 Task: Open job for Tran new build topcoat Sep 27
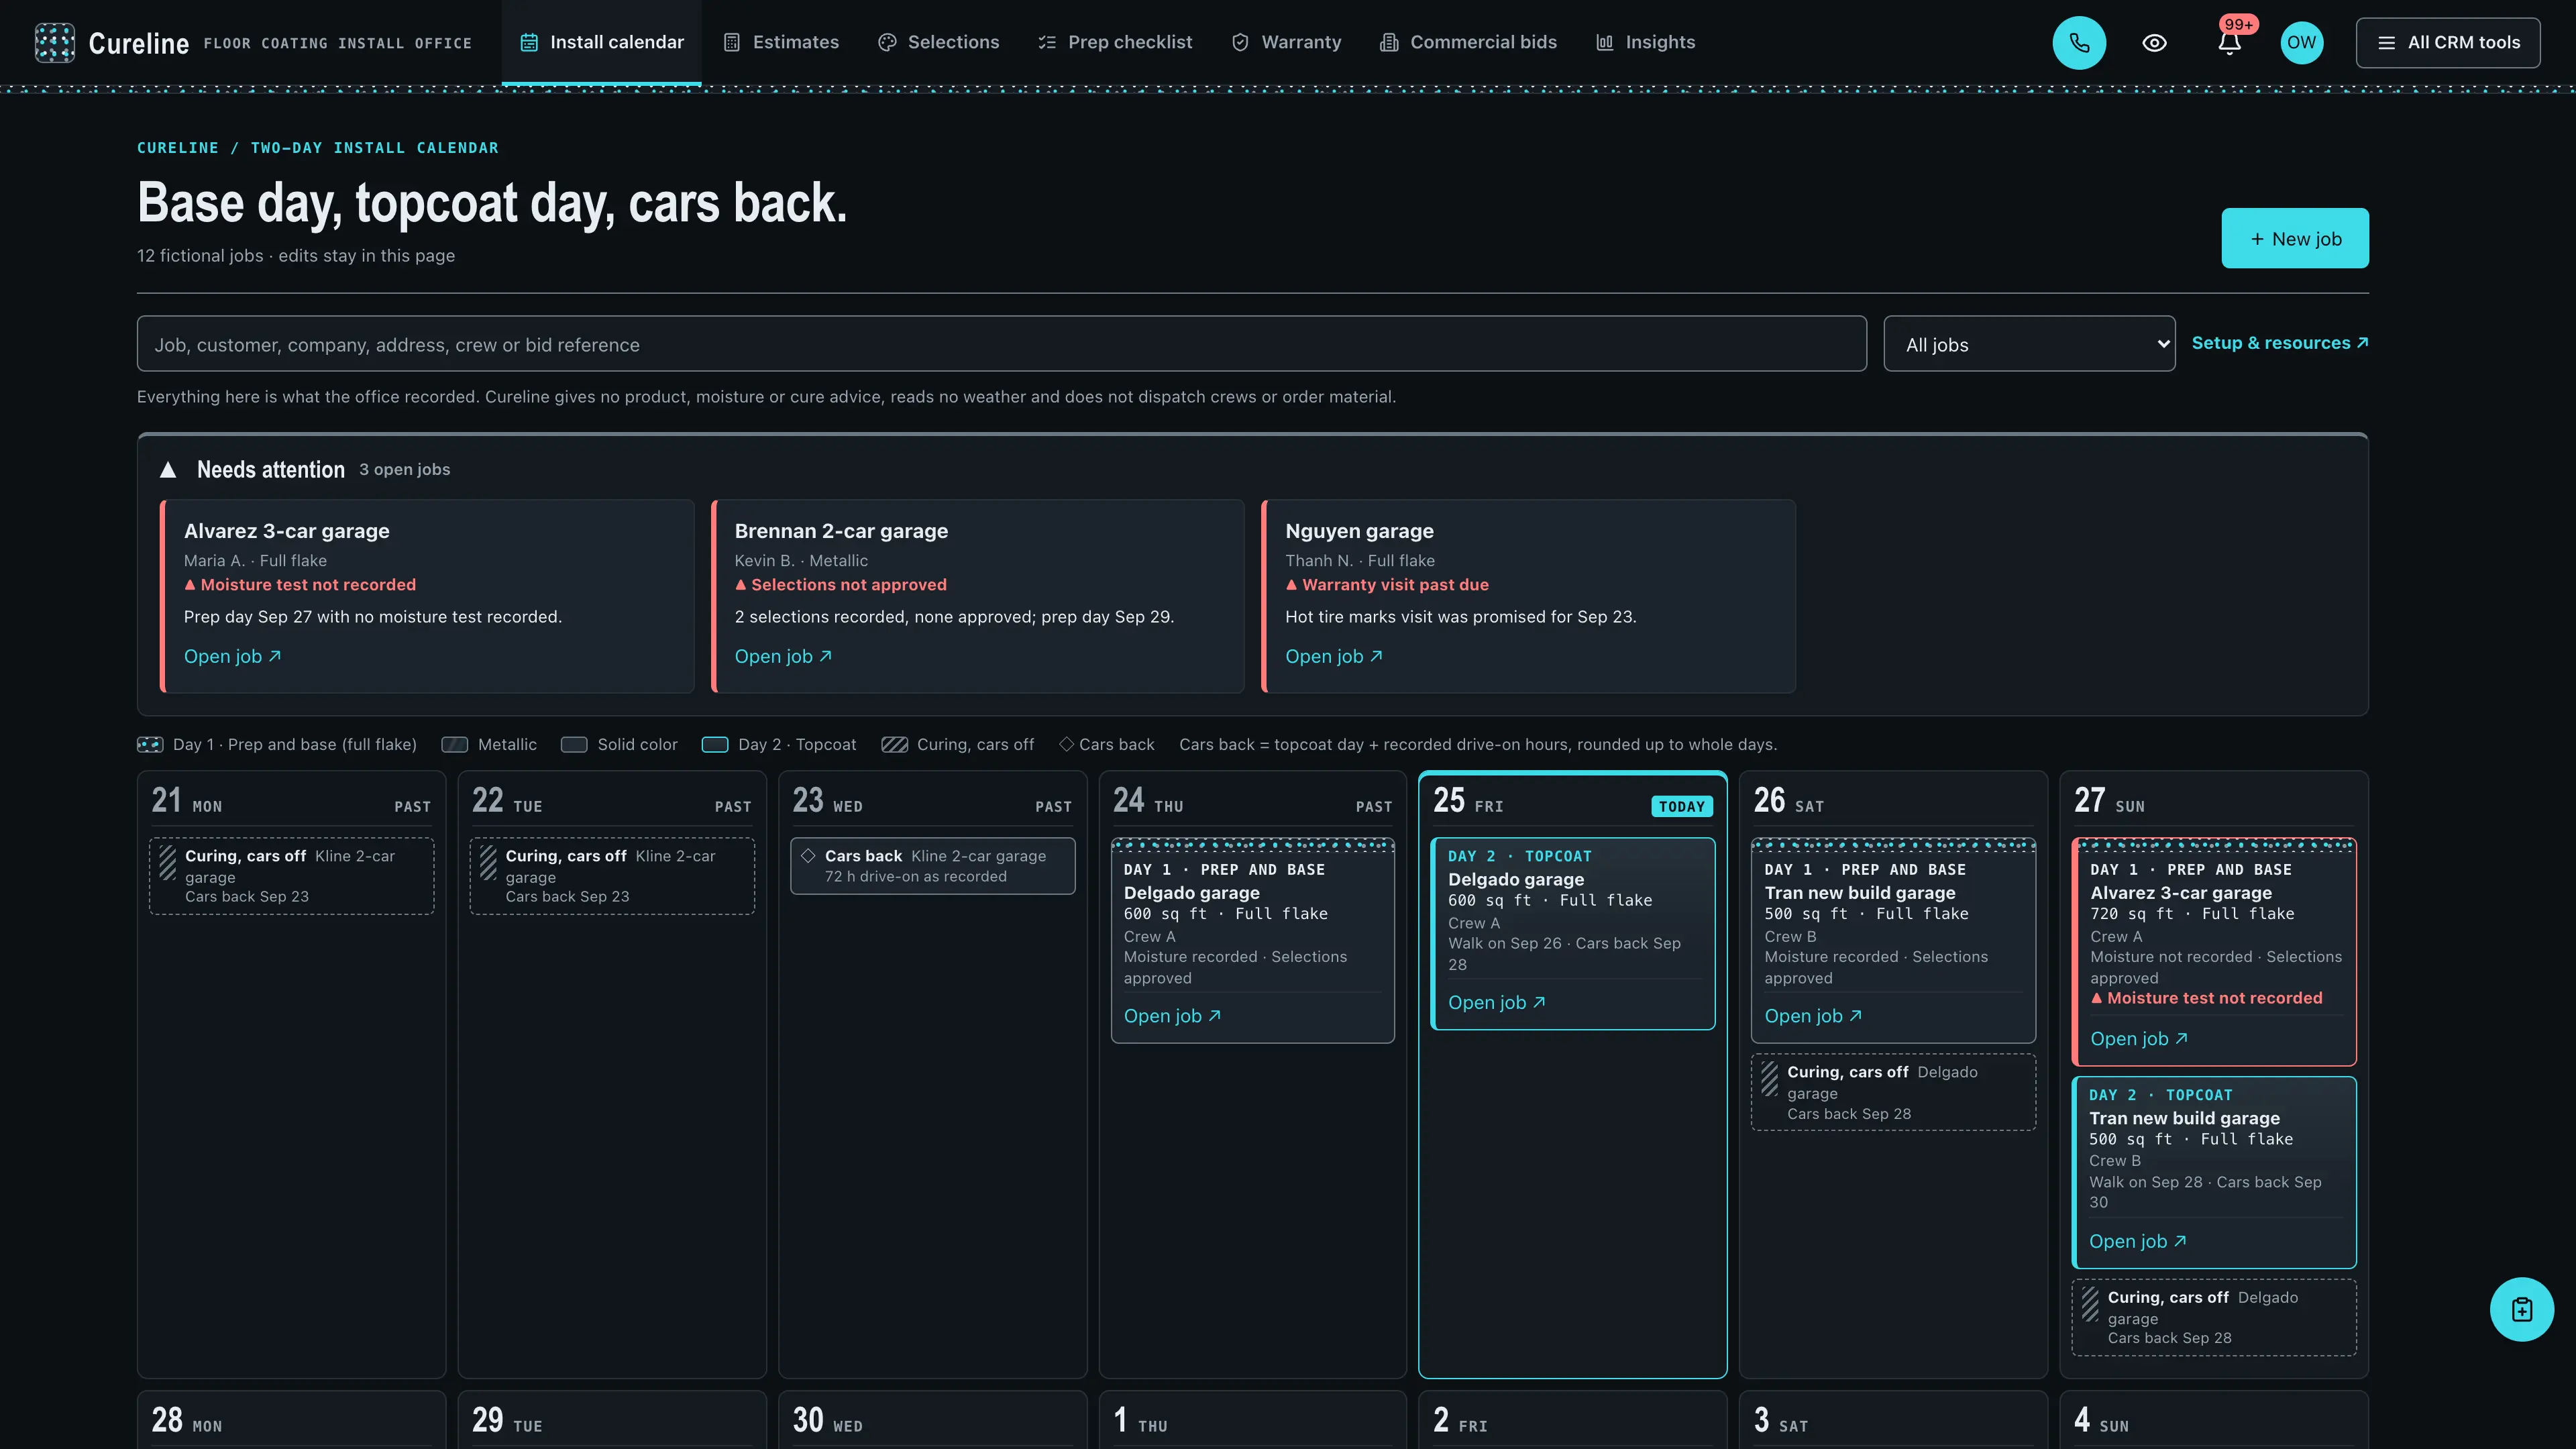tap(2137, 1241)
